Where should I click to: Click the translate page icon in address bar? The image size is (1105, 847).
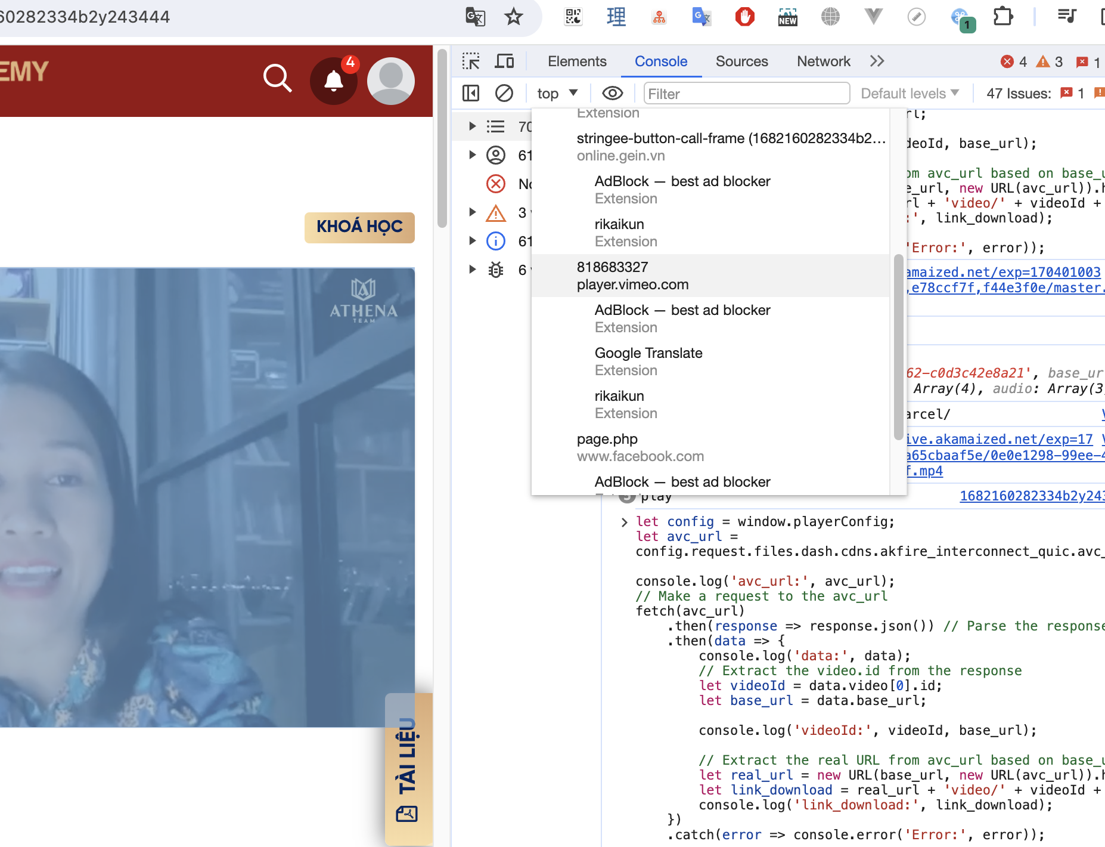[475, 17]
